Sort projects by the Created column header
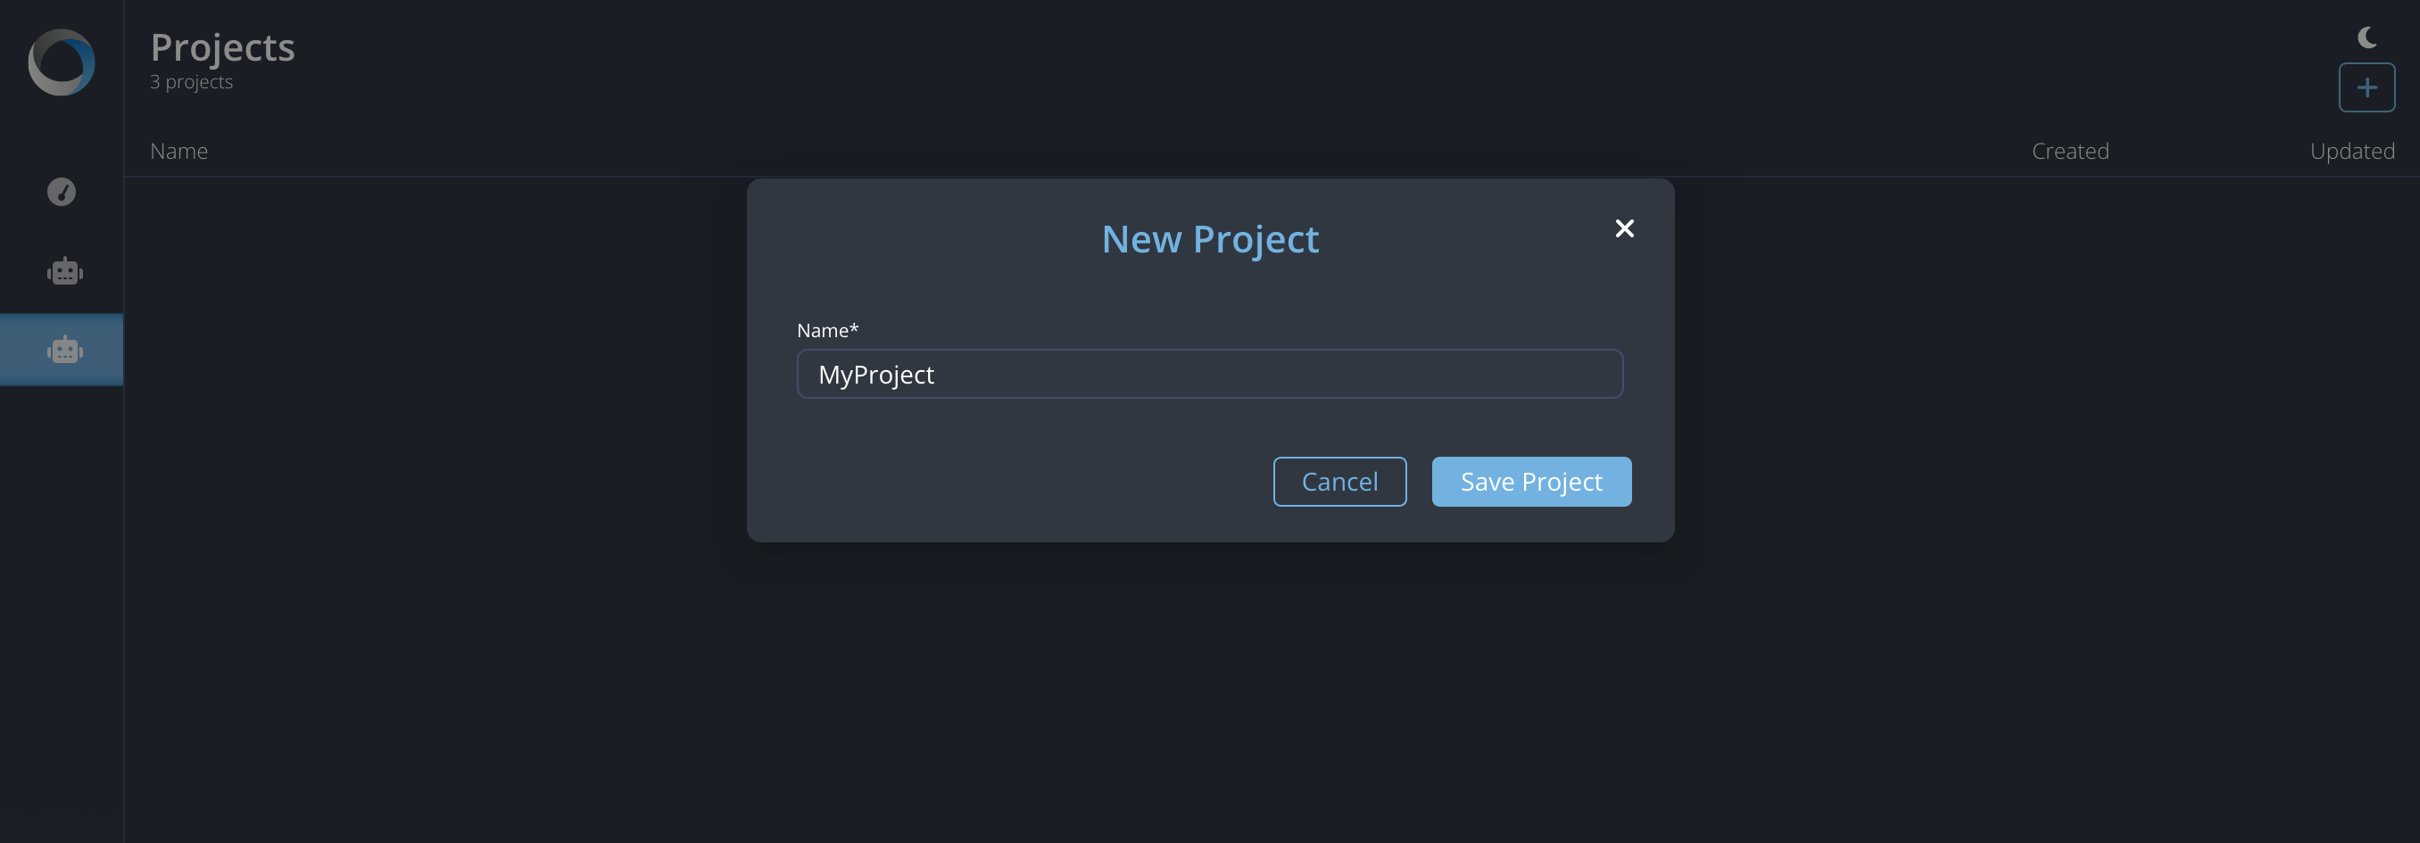The image size is (2420, 843). (2069, 151)
